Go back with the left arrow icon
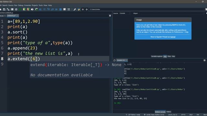This screenshot has width=207, height=116. click(x=83, y=9)
